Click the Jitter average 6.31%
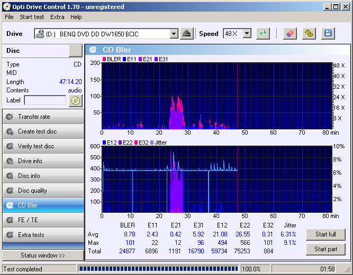Screen dimensions: 353x275 (288, 234)
